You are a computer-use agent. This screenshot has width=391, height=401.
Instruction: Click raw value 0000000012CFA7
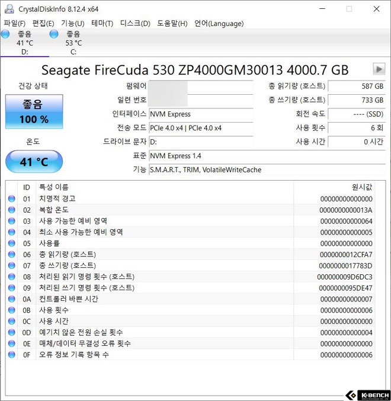[346, 255]
